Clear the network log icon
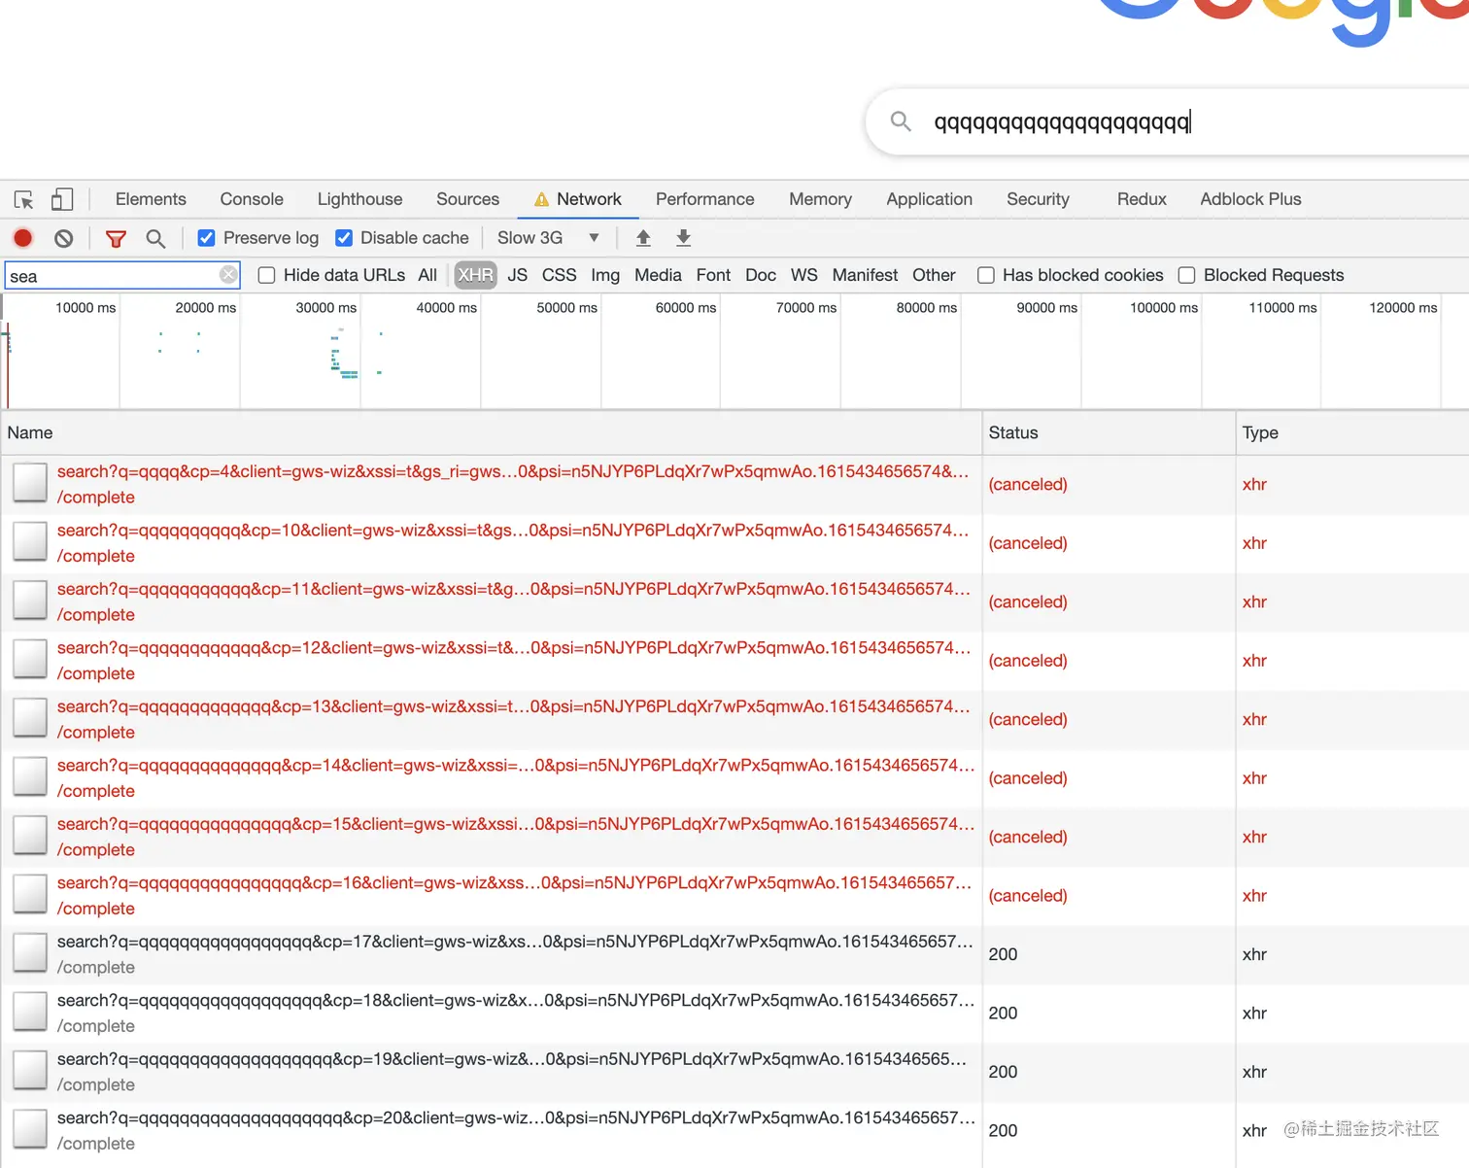Image resolution: width=1469 pixels, height=1168 pixels. tap(64, 238)
